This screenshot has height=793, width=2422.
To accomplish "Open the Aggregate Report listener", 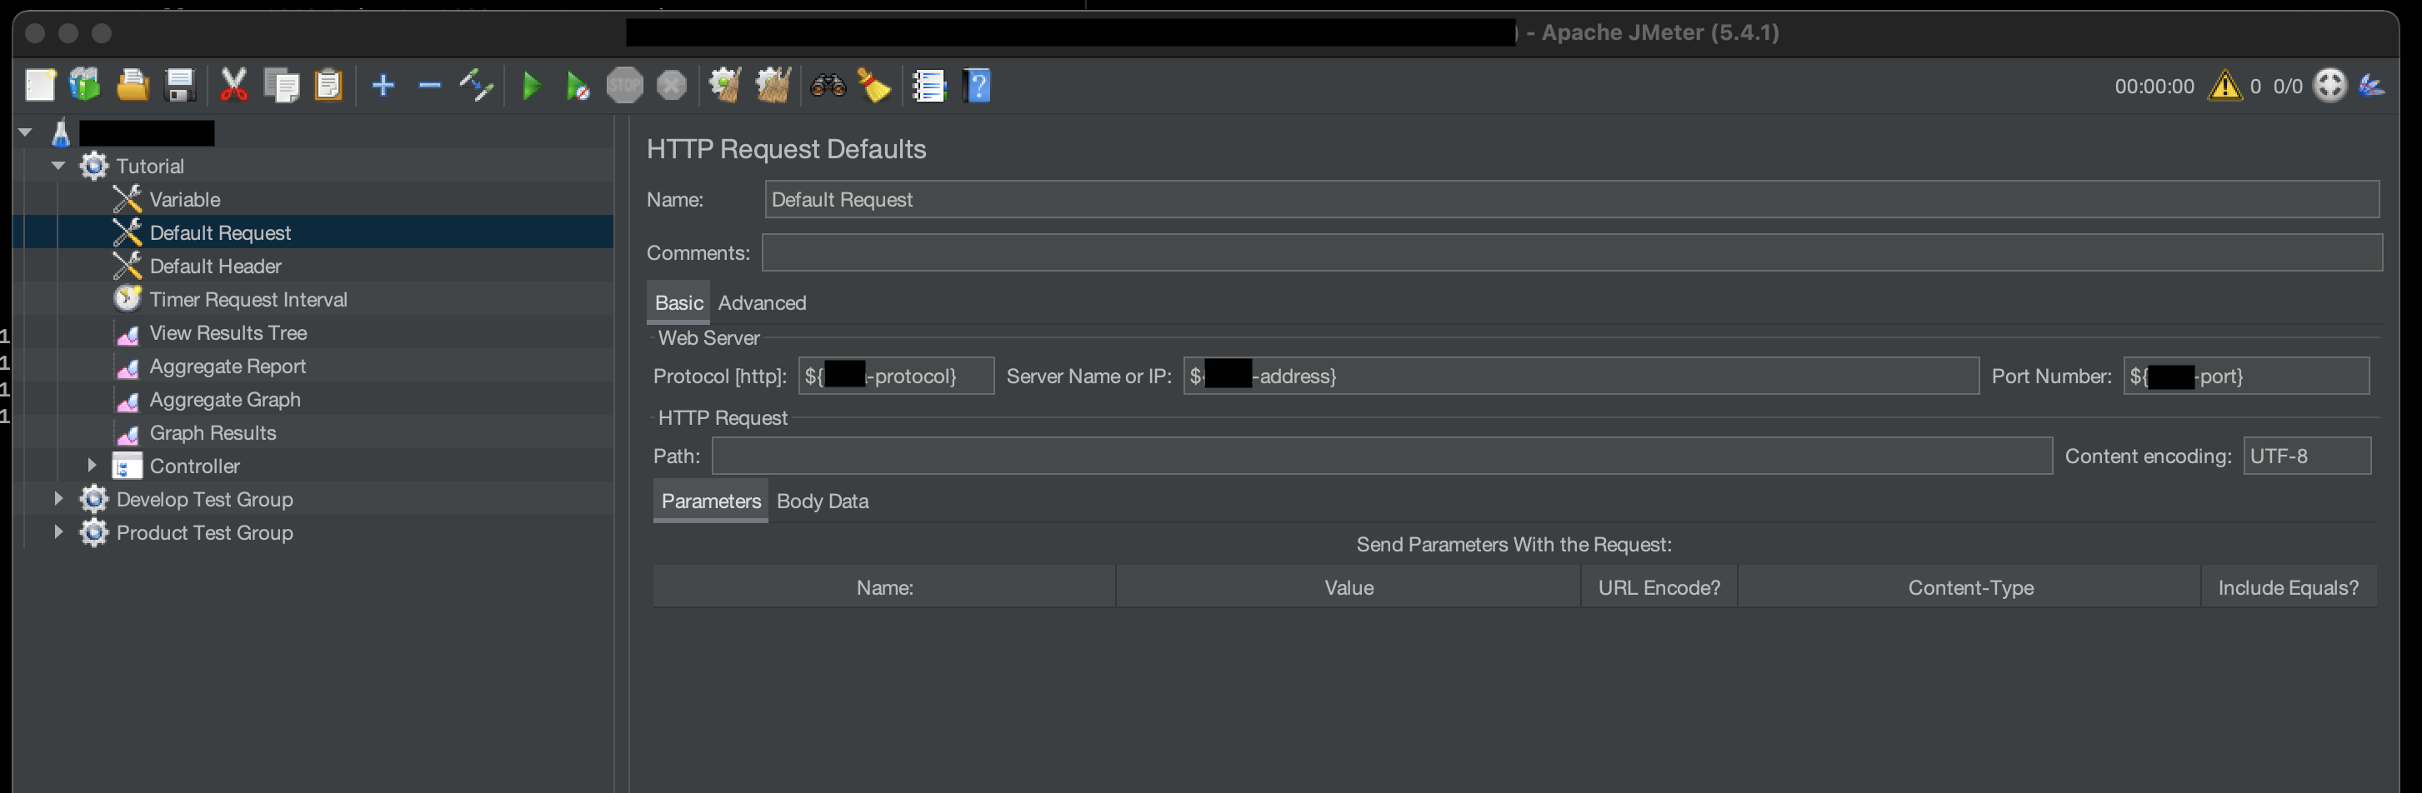I will click(x=228, y=366).
